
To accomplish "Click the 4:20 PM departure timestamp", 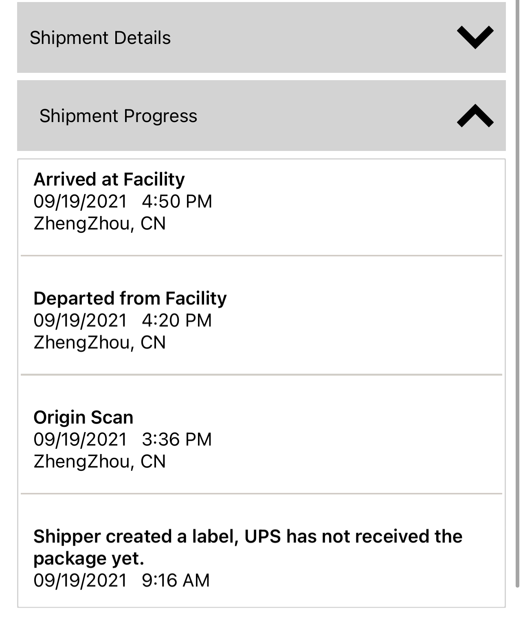I will (177, 320).
